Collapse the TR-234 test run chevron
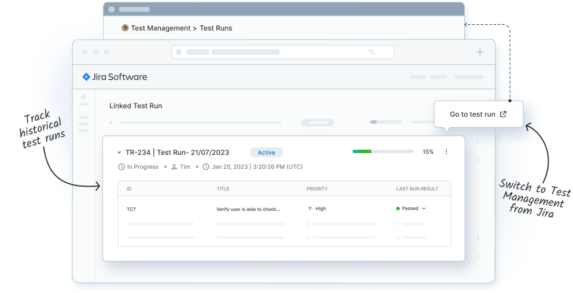Viewport: 573px width, 293px height. tap(119, 153)
